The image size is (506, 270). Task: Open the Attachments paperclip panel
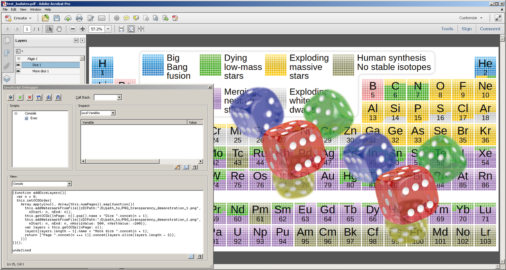tap(7, 66)
